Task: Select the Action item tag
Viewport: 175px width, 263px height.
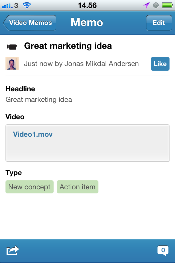Action: [77, 187]
